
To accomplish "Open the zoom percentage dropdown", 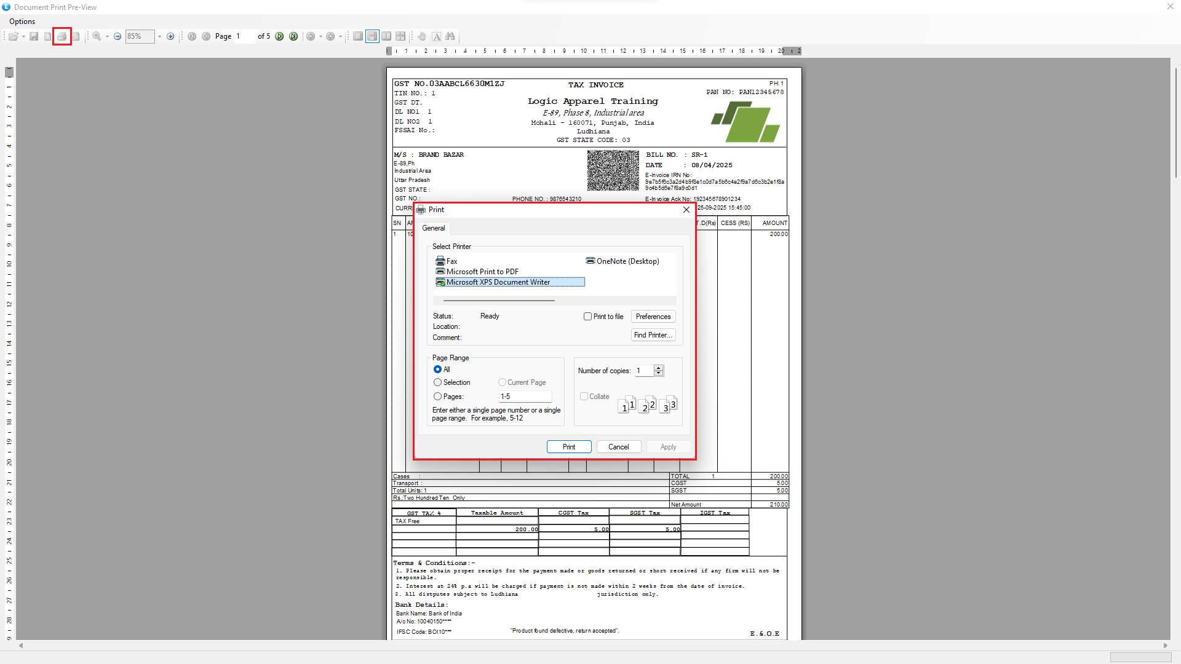I will point(159,37).
